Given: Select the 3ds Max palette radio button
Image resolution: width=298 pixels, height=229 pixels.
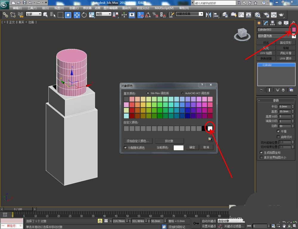Looking at the screenshot, I should (x=148, y=93).
